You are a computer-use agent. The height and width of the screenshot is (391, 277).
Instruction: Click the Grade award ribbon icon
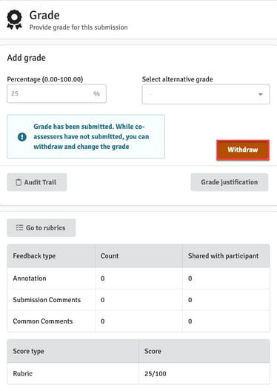(14, 20)
